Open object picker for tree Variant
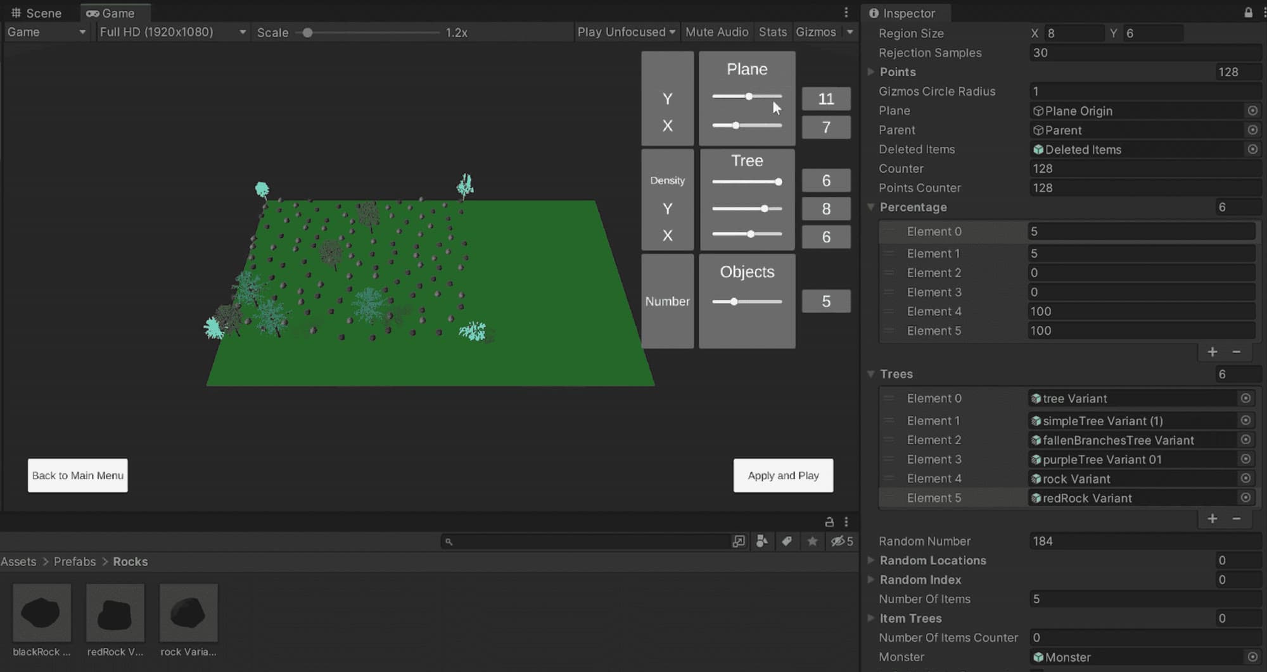 tap(1245, 398)
